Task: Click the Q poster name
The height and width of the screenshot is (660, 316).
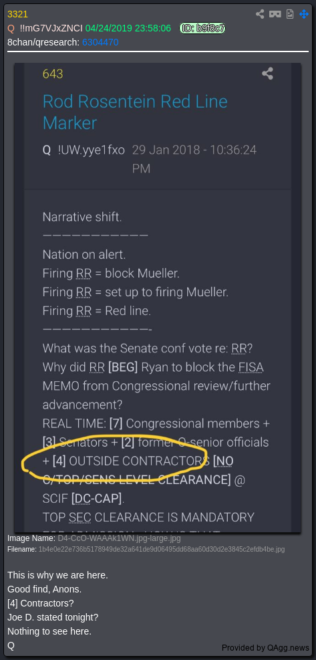Action: [11, 28]
